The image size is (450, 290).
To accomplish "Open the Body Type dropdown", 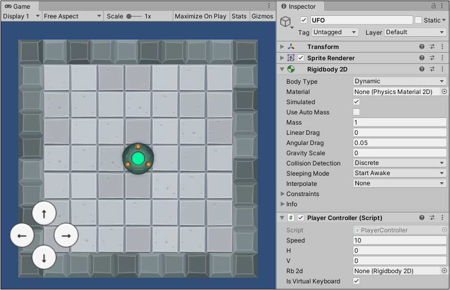I will pyautogui.click(x=400, y=81).
